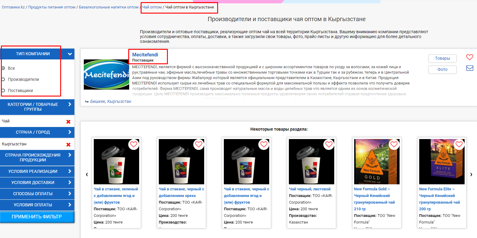Image resolution: width=477 pixels, height=238 pixels.
Task: Favorite the New Formula Gold tea
Action: 394,144
